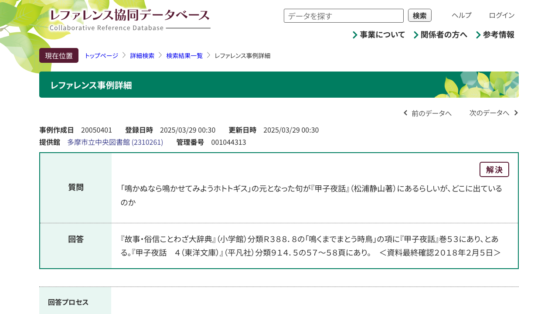Click the レファレンス事例詳細 page heading

pyautogui.click(x=91, y=85)
